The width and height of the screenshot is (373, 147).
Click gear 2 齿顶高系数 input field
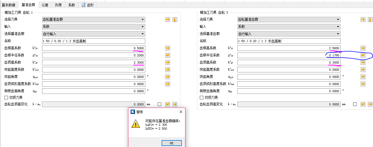pos(289,62)
